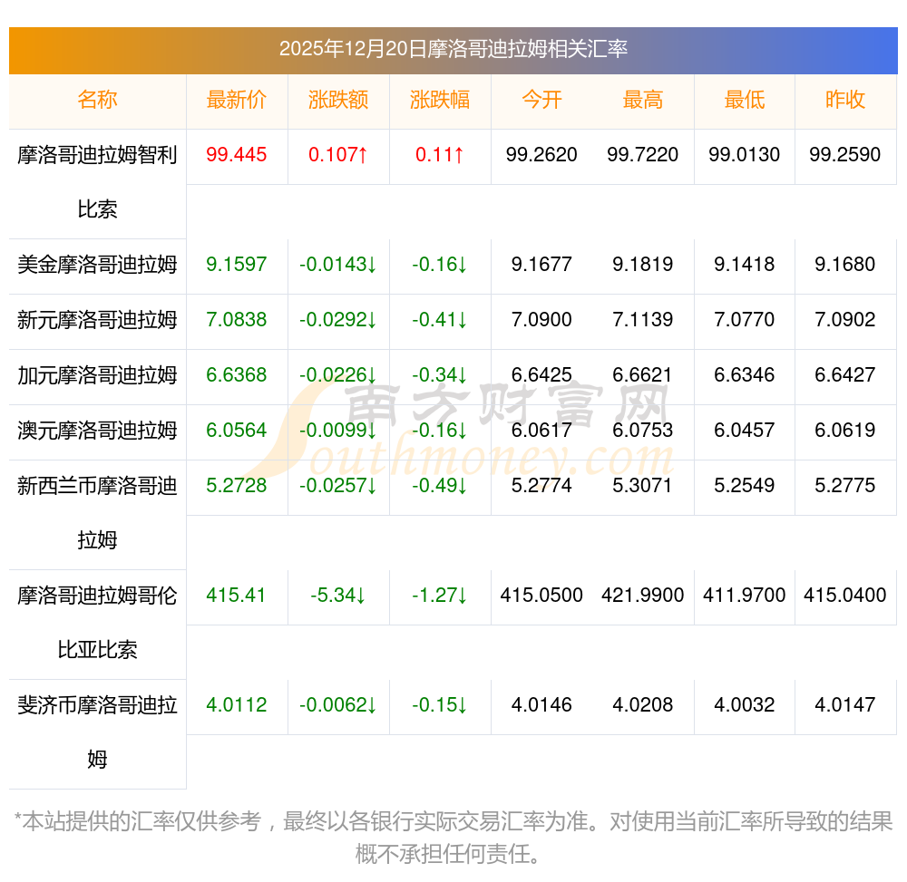Open the 美金摩洛哥迪拉姆 row name
The image size is (907, 882).
(97, 265)
